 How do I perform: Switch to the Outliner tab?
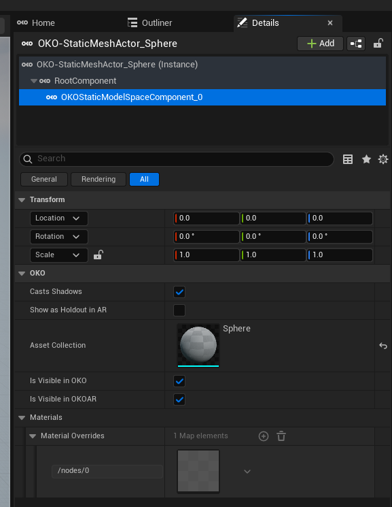pyautogui.click(x=150, y=22)
